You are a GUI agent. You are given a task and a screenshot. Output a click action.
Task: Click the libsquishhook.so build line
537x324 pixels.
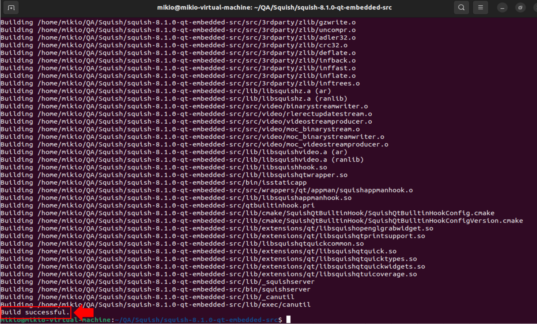point(164,167)
